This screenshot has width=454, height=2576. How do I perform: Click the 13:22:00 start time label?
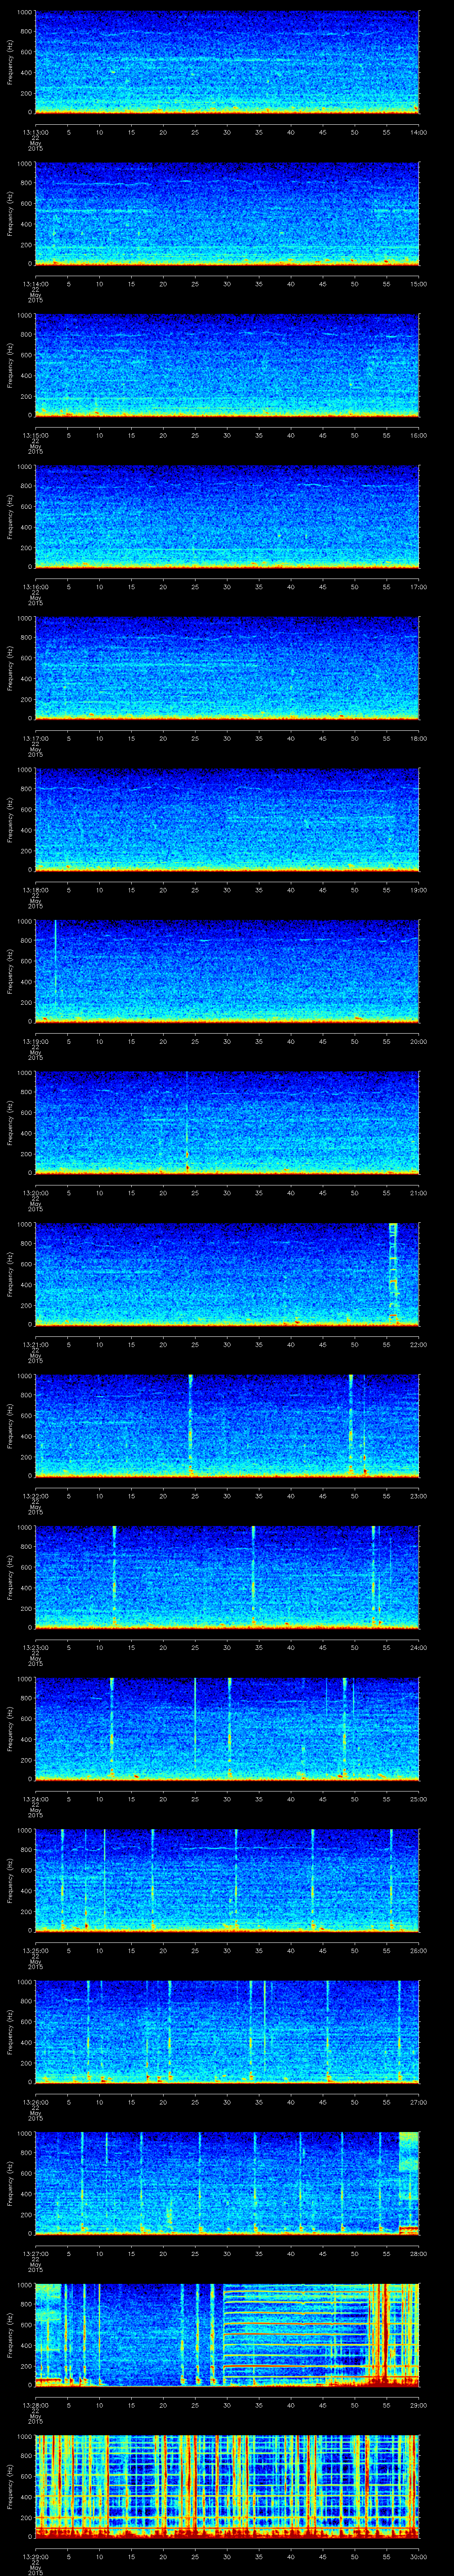(x=35, y=1496)
